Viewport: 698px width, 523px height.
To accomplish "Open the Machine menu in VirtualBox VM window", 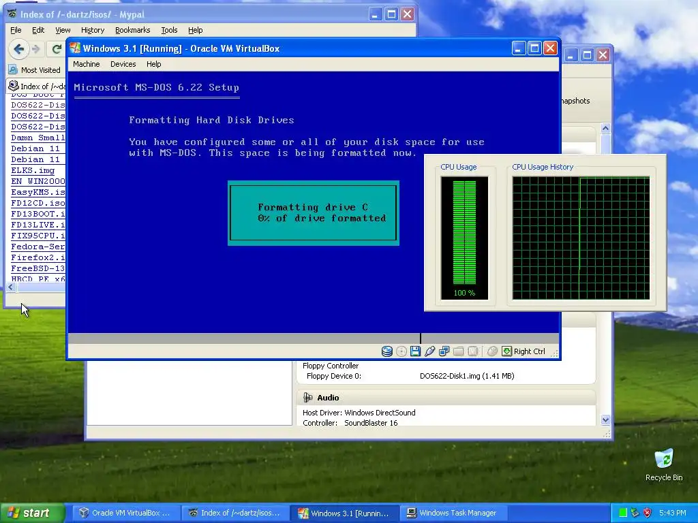I will click(87, 64).
